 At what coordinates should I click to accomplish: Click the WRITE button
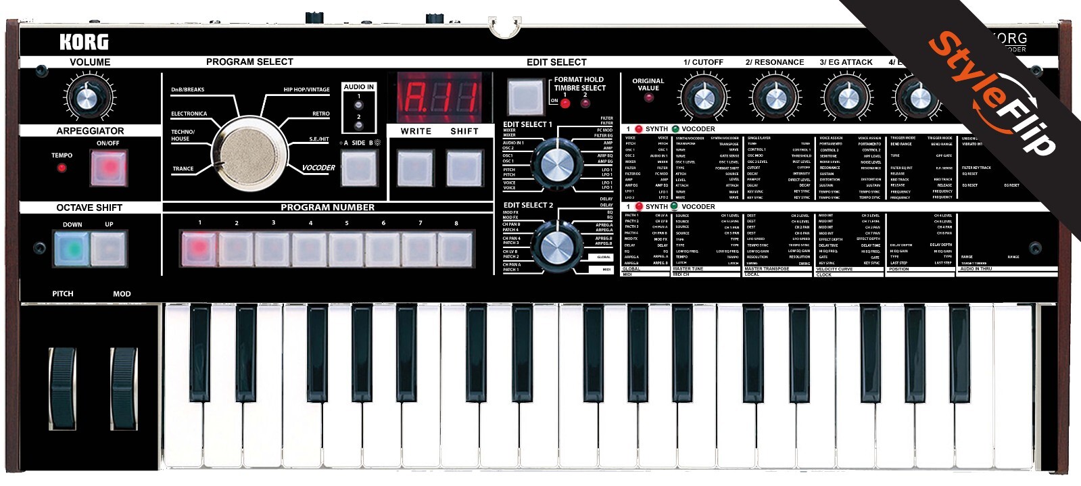tap(416, 168)
